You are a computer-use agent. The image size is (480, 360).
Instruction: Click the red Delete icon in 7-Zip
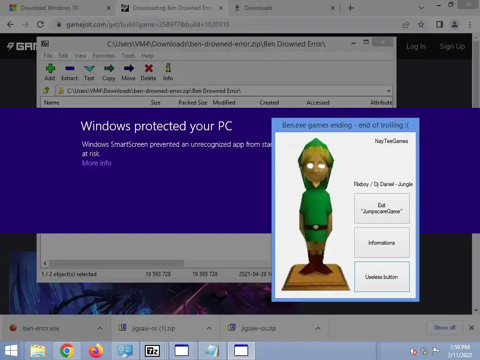pos(149,72)
